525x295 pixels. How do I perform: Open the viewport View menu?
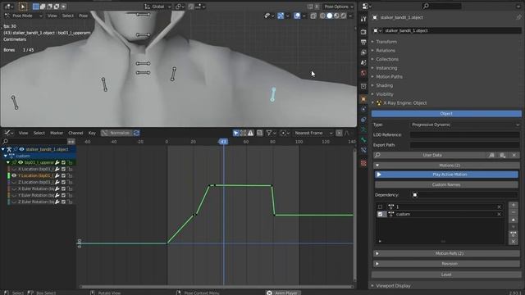[52, 16]
